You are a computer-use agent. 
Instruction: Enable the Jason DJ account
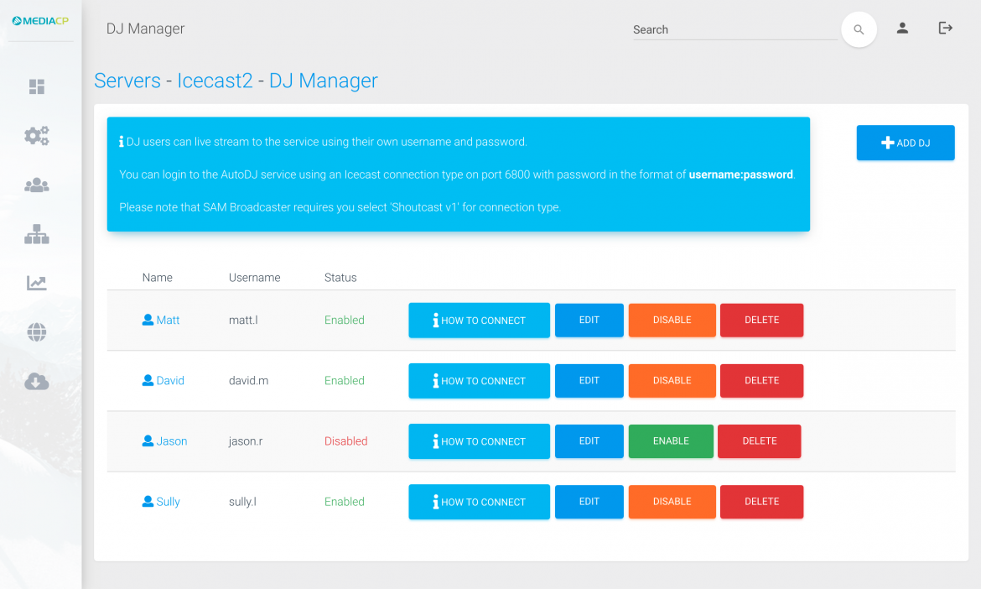click(671, 441)
